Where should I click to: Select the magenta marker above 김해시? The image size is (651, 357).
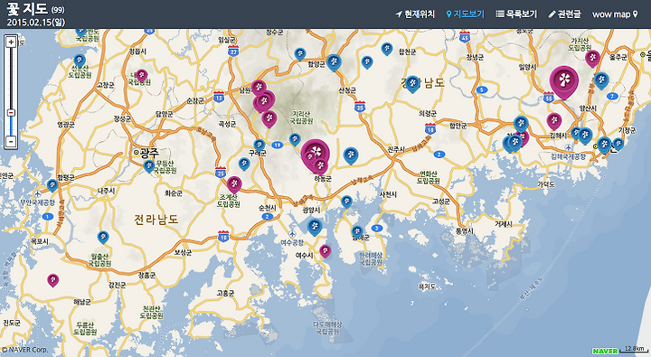pyautogui.click(x=554, y=121)
